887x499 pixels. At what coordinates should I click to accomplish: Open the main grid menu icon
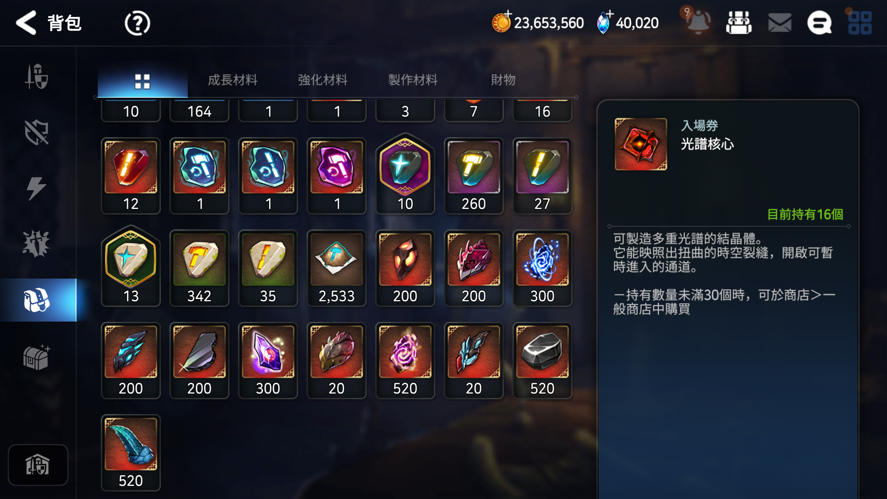(860, 23)
